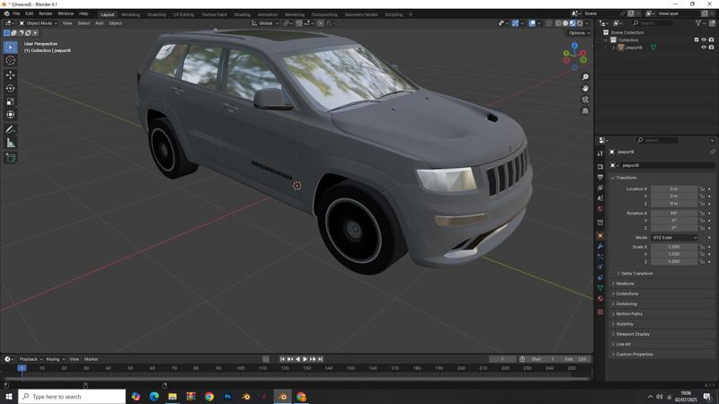This screenshot has height=404, width=719.
Task: Open the Scene properties tab
Action: [x=600, y=198]
